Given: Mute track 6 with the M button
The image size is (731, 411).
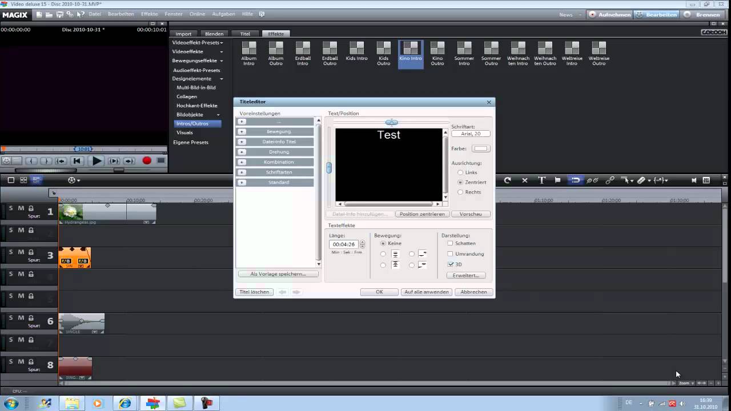Looking at the screenshot, I should pos(21,318).
